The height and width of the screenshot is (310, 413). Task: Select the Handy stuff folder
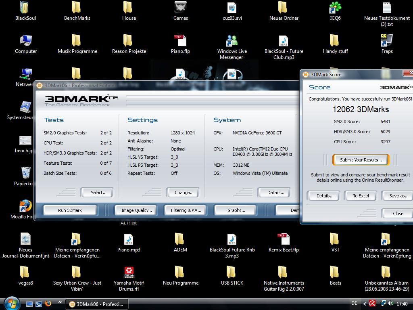335,44
